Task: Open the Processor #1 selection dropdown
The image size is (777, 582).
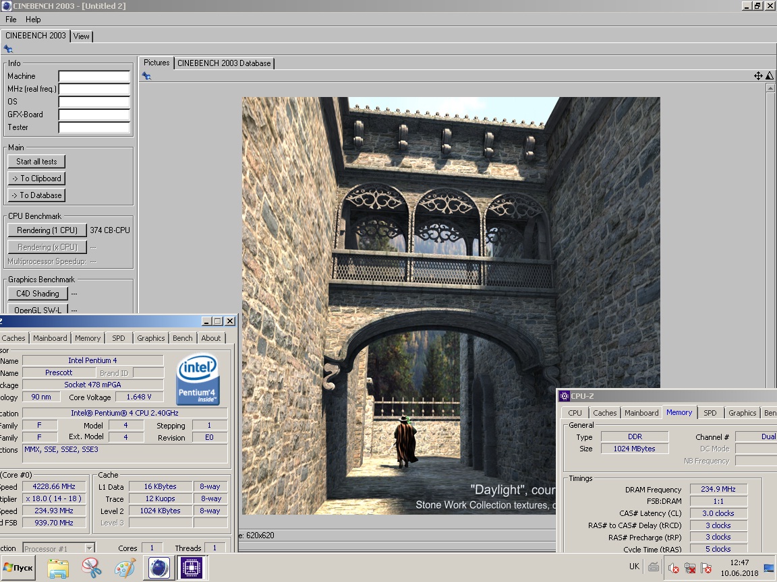Action: pyautogui.click(x=59, y=548)
